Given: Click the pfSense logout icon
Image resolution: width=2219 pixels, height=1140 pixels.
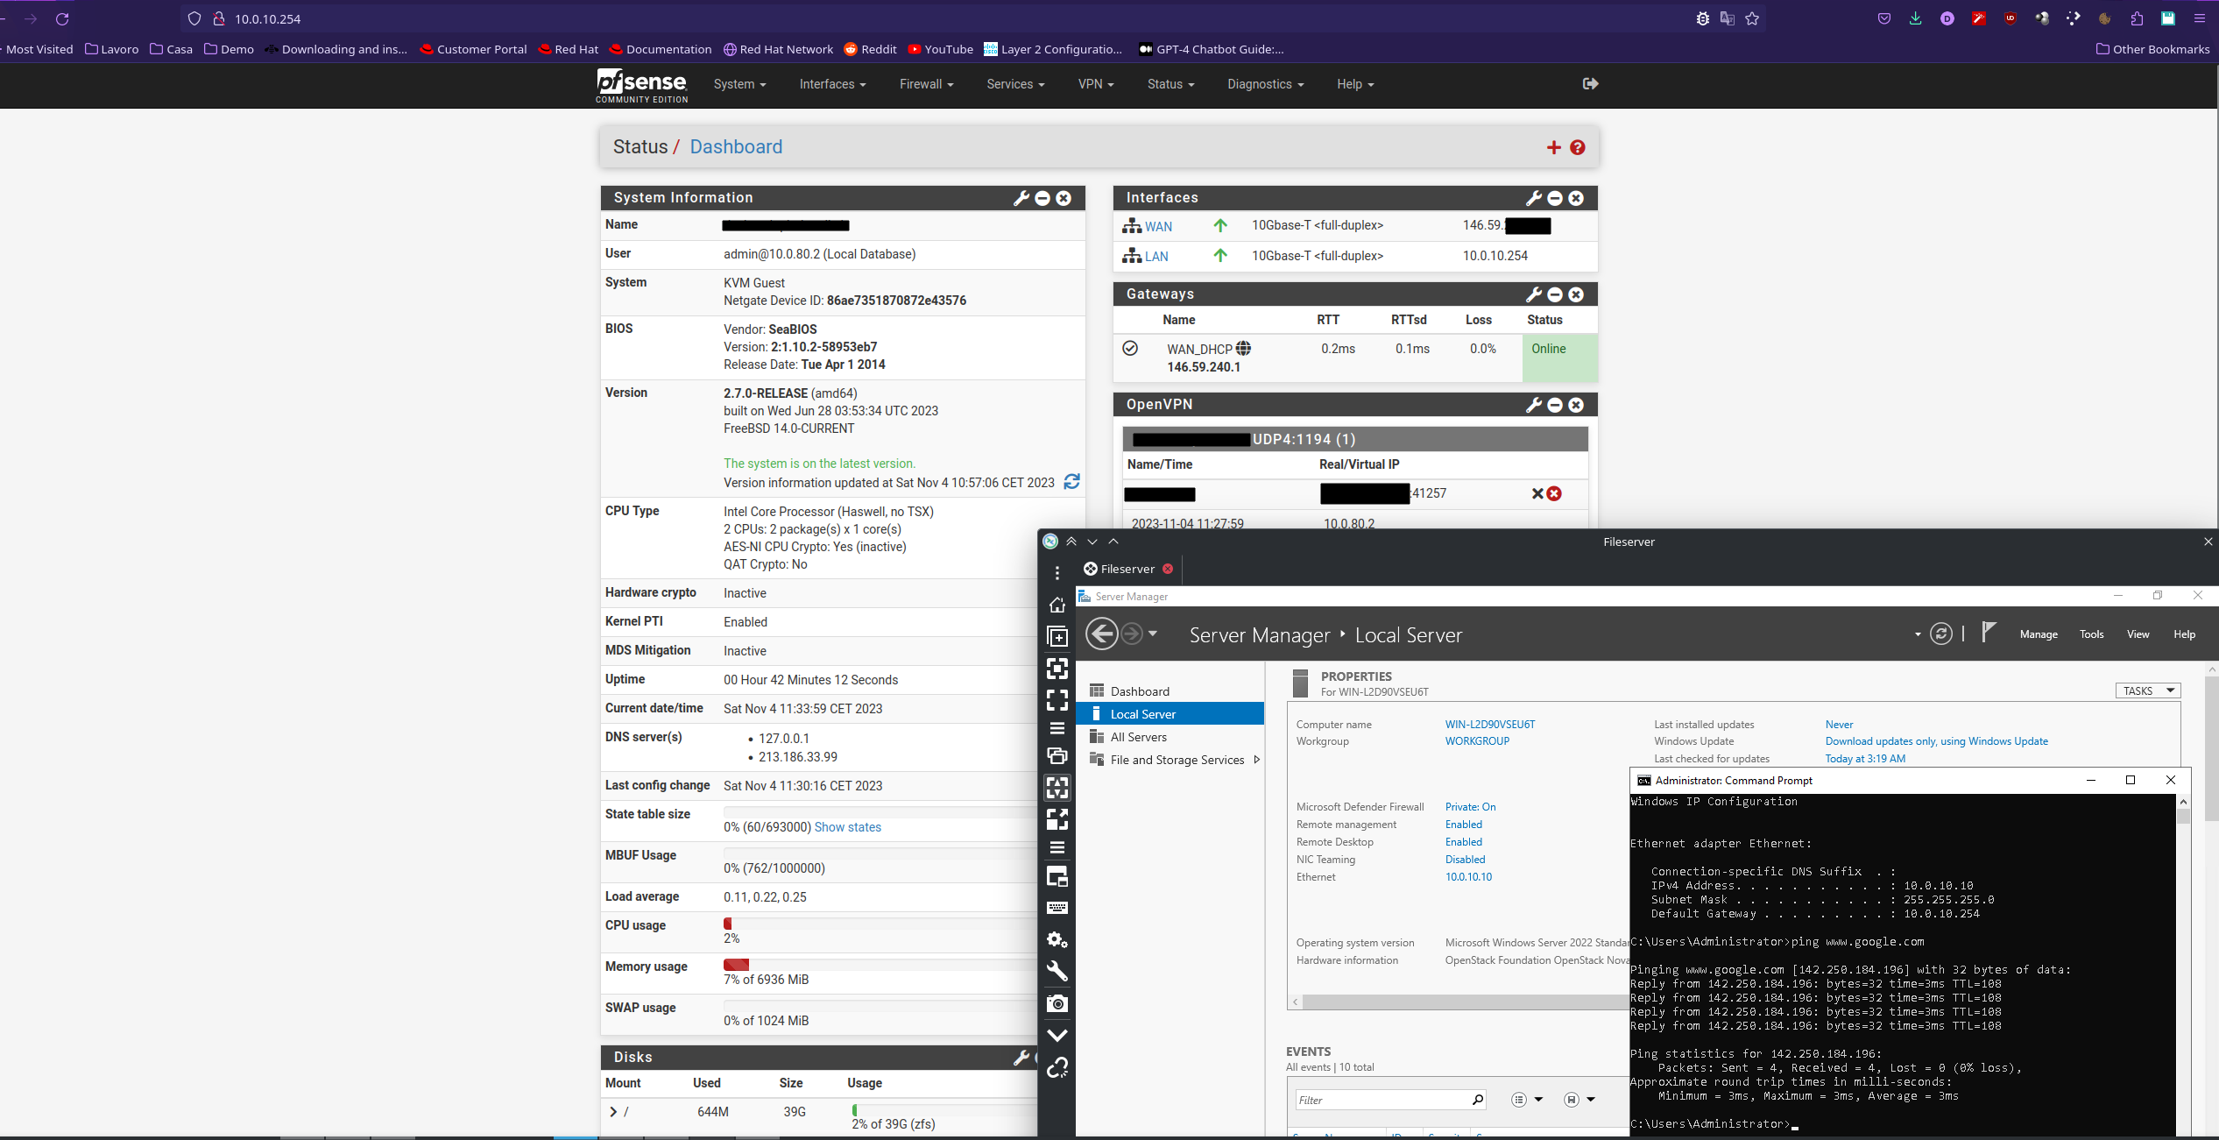Looking at the screenshot, I should pyautogui.click(x=1590, y=84).
